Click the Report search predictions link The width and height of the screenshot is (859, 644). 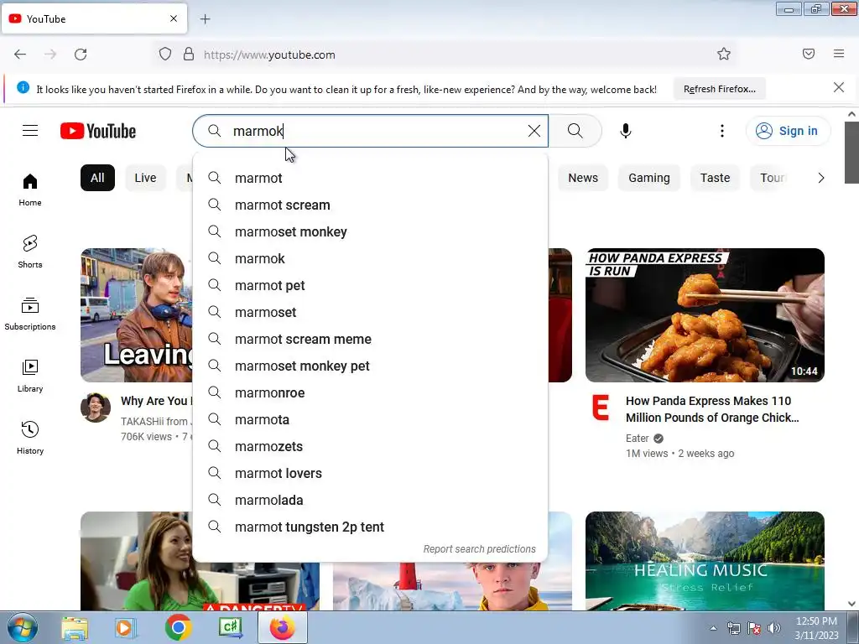[x=479, y=549]
